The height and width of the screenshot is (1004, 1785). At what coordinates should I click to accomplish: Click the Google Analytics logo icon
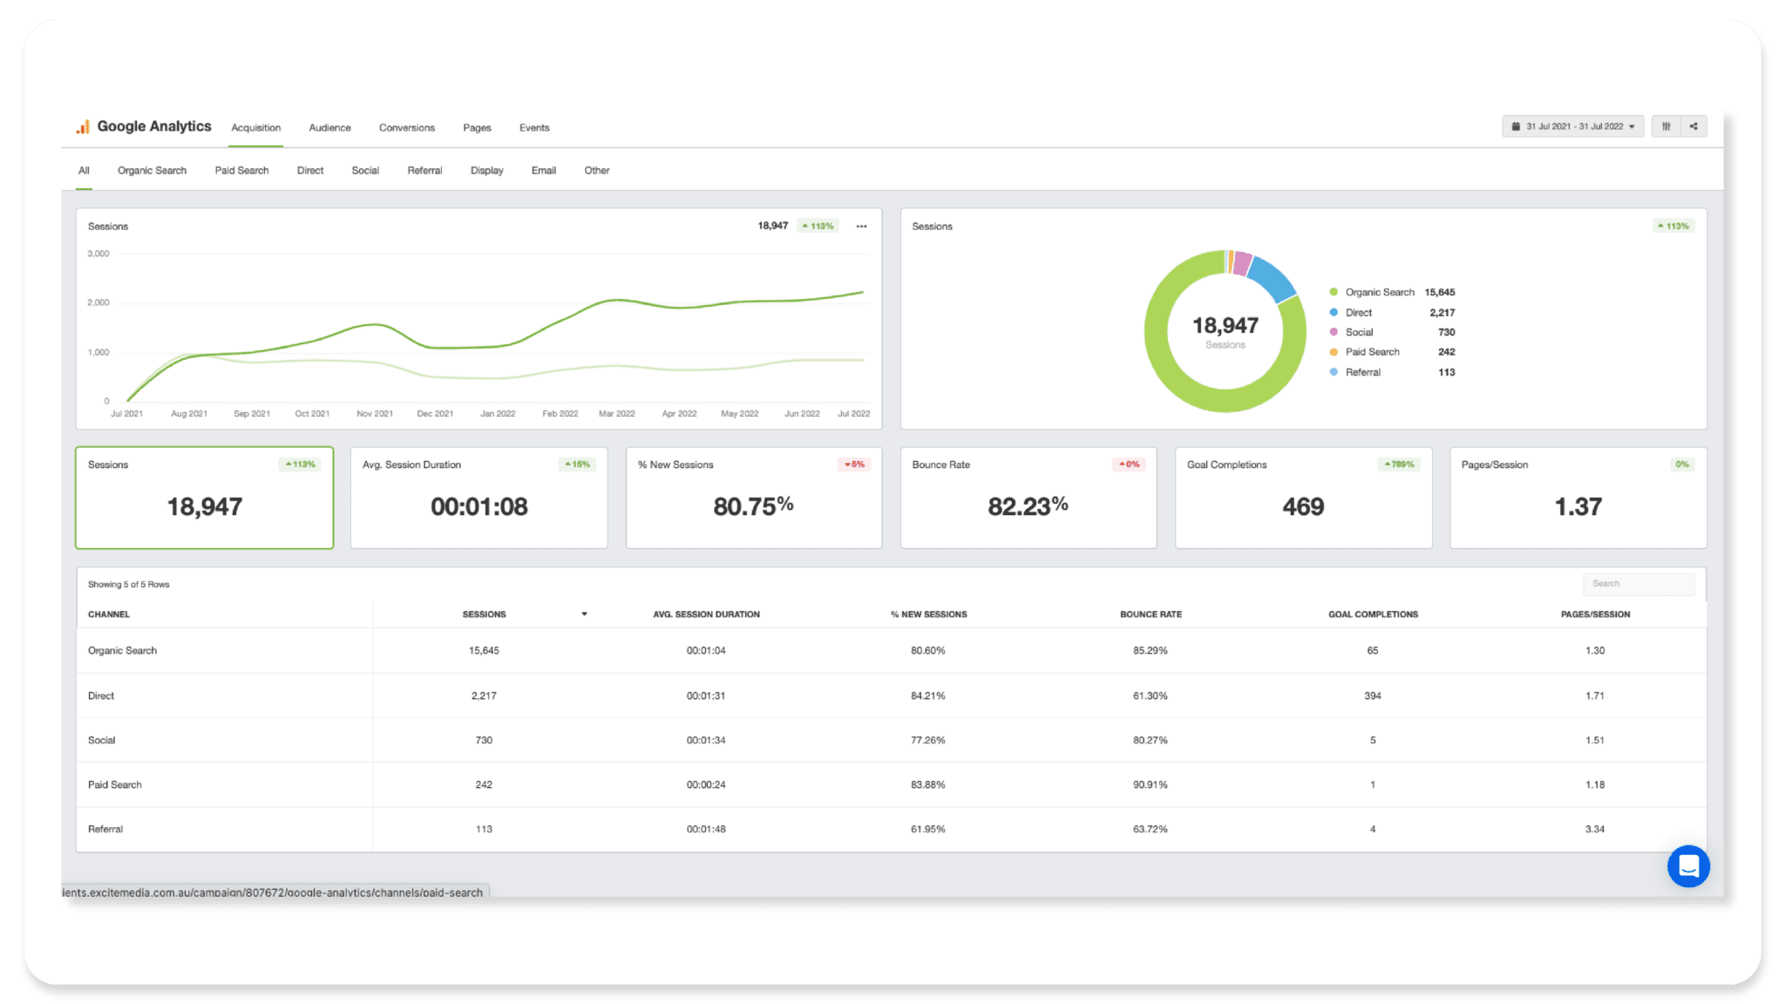tap(82, 127)
